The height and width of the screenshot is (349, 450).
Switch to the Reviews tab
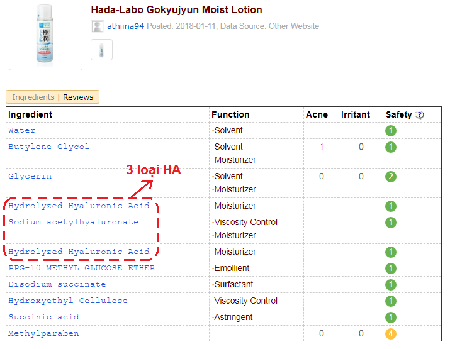78,97
